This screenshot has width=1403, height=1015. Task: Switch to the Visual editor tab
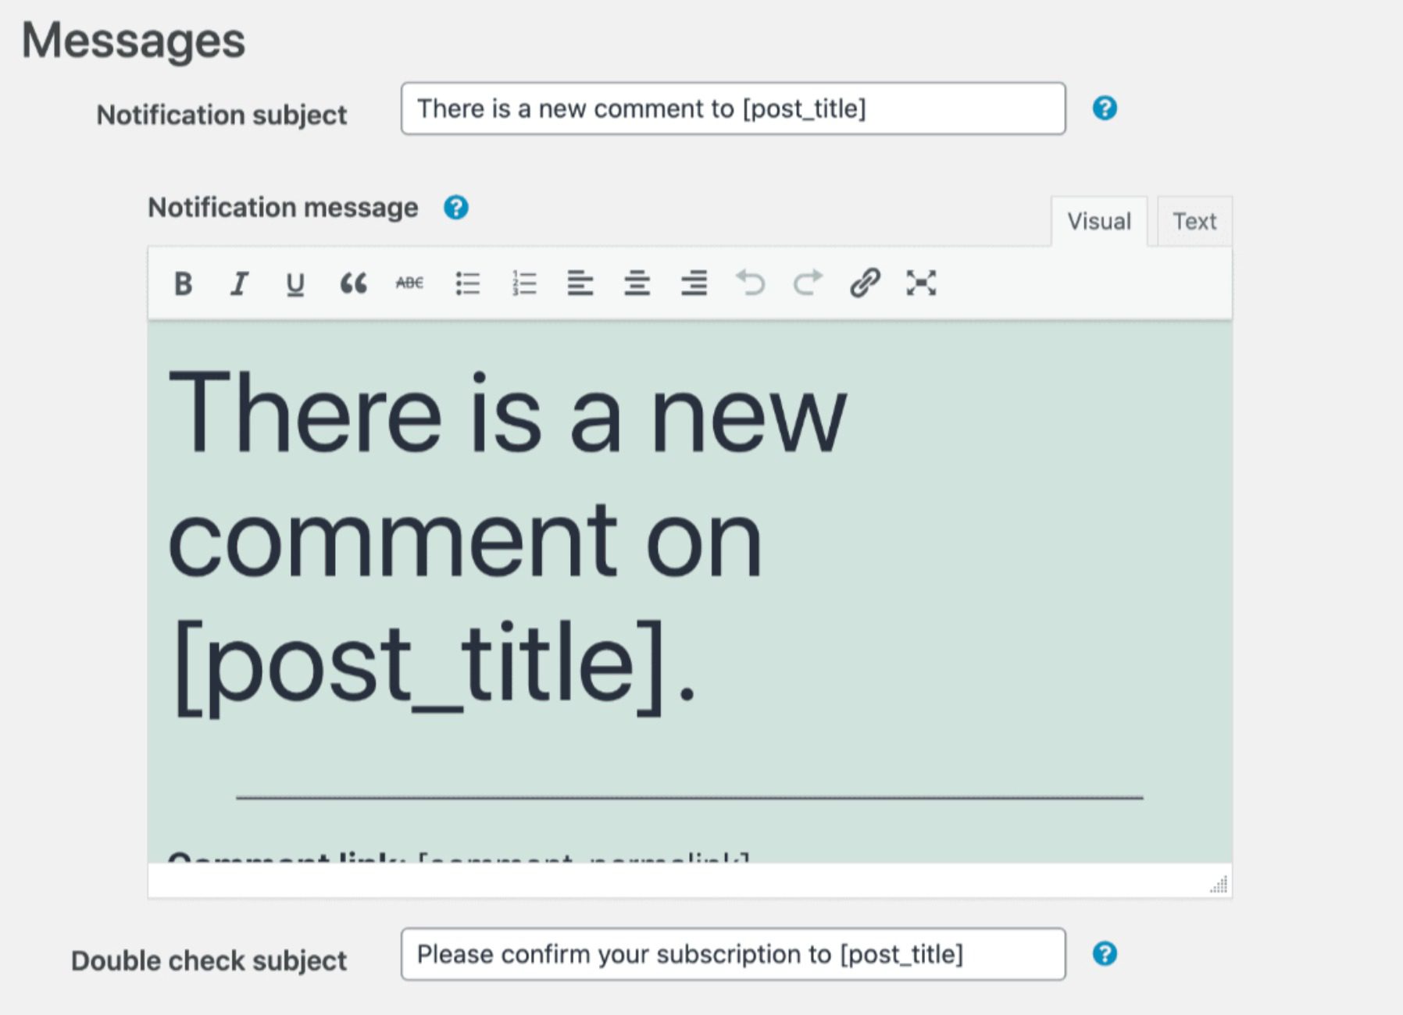click(x=1098, y=221)
